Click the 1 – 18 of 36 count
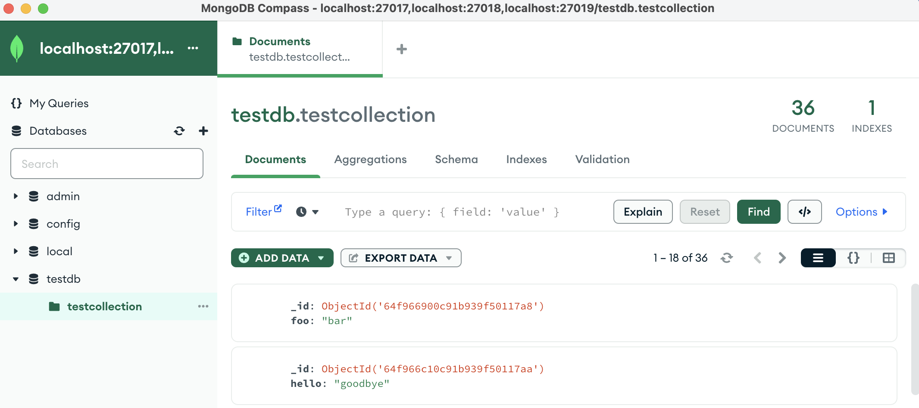Image resolution: width=919 pixels, height=408 pixels. point(680,258)
